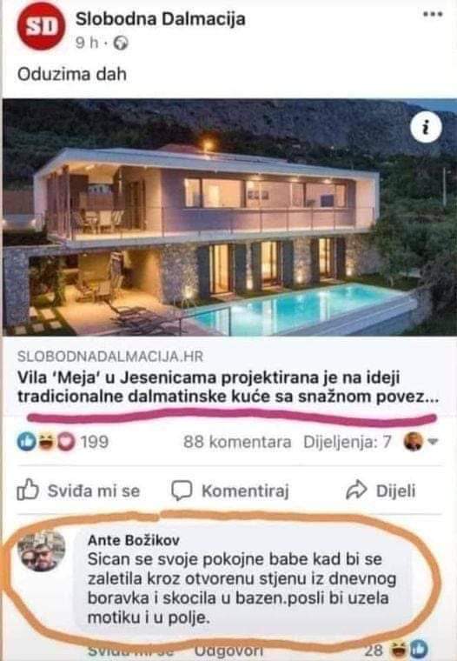Image resolution: width=457 pixels, height=661 pixels.
Task: Open the Slobodna Dalmacija page name
Action: (160, 19)
